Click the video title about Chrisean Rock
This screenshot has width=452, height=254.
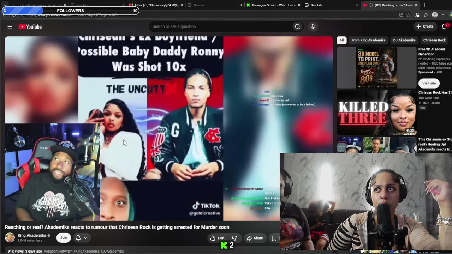pyautogui.click(x=117, y=227)
